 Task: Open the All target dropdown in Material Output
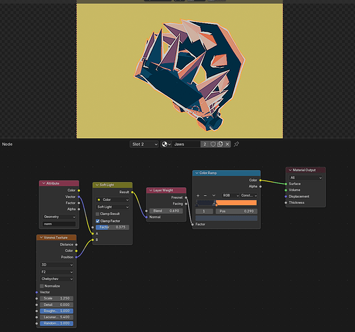[x=305, y=178]
